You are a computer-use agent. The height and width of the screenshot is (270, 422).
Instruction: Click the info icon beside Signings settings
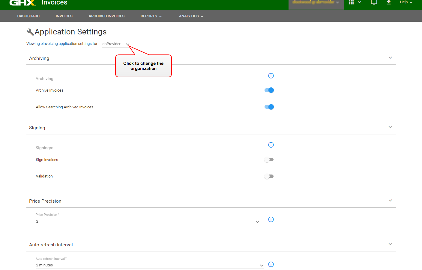click(x=271, y=145)
